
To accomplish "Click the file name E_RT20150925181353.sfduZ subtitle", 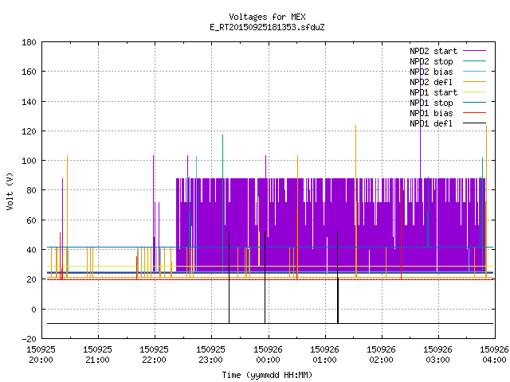I will [x=267, y=27].
